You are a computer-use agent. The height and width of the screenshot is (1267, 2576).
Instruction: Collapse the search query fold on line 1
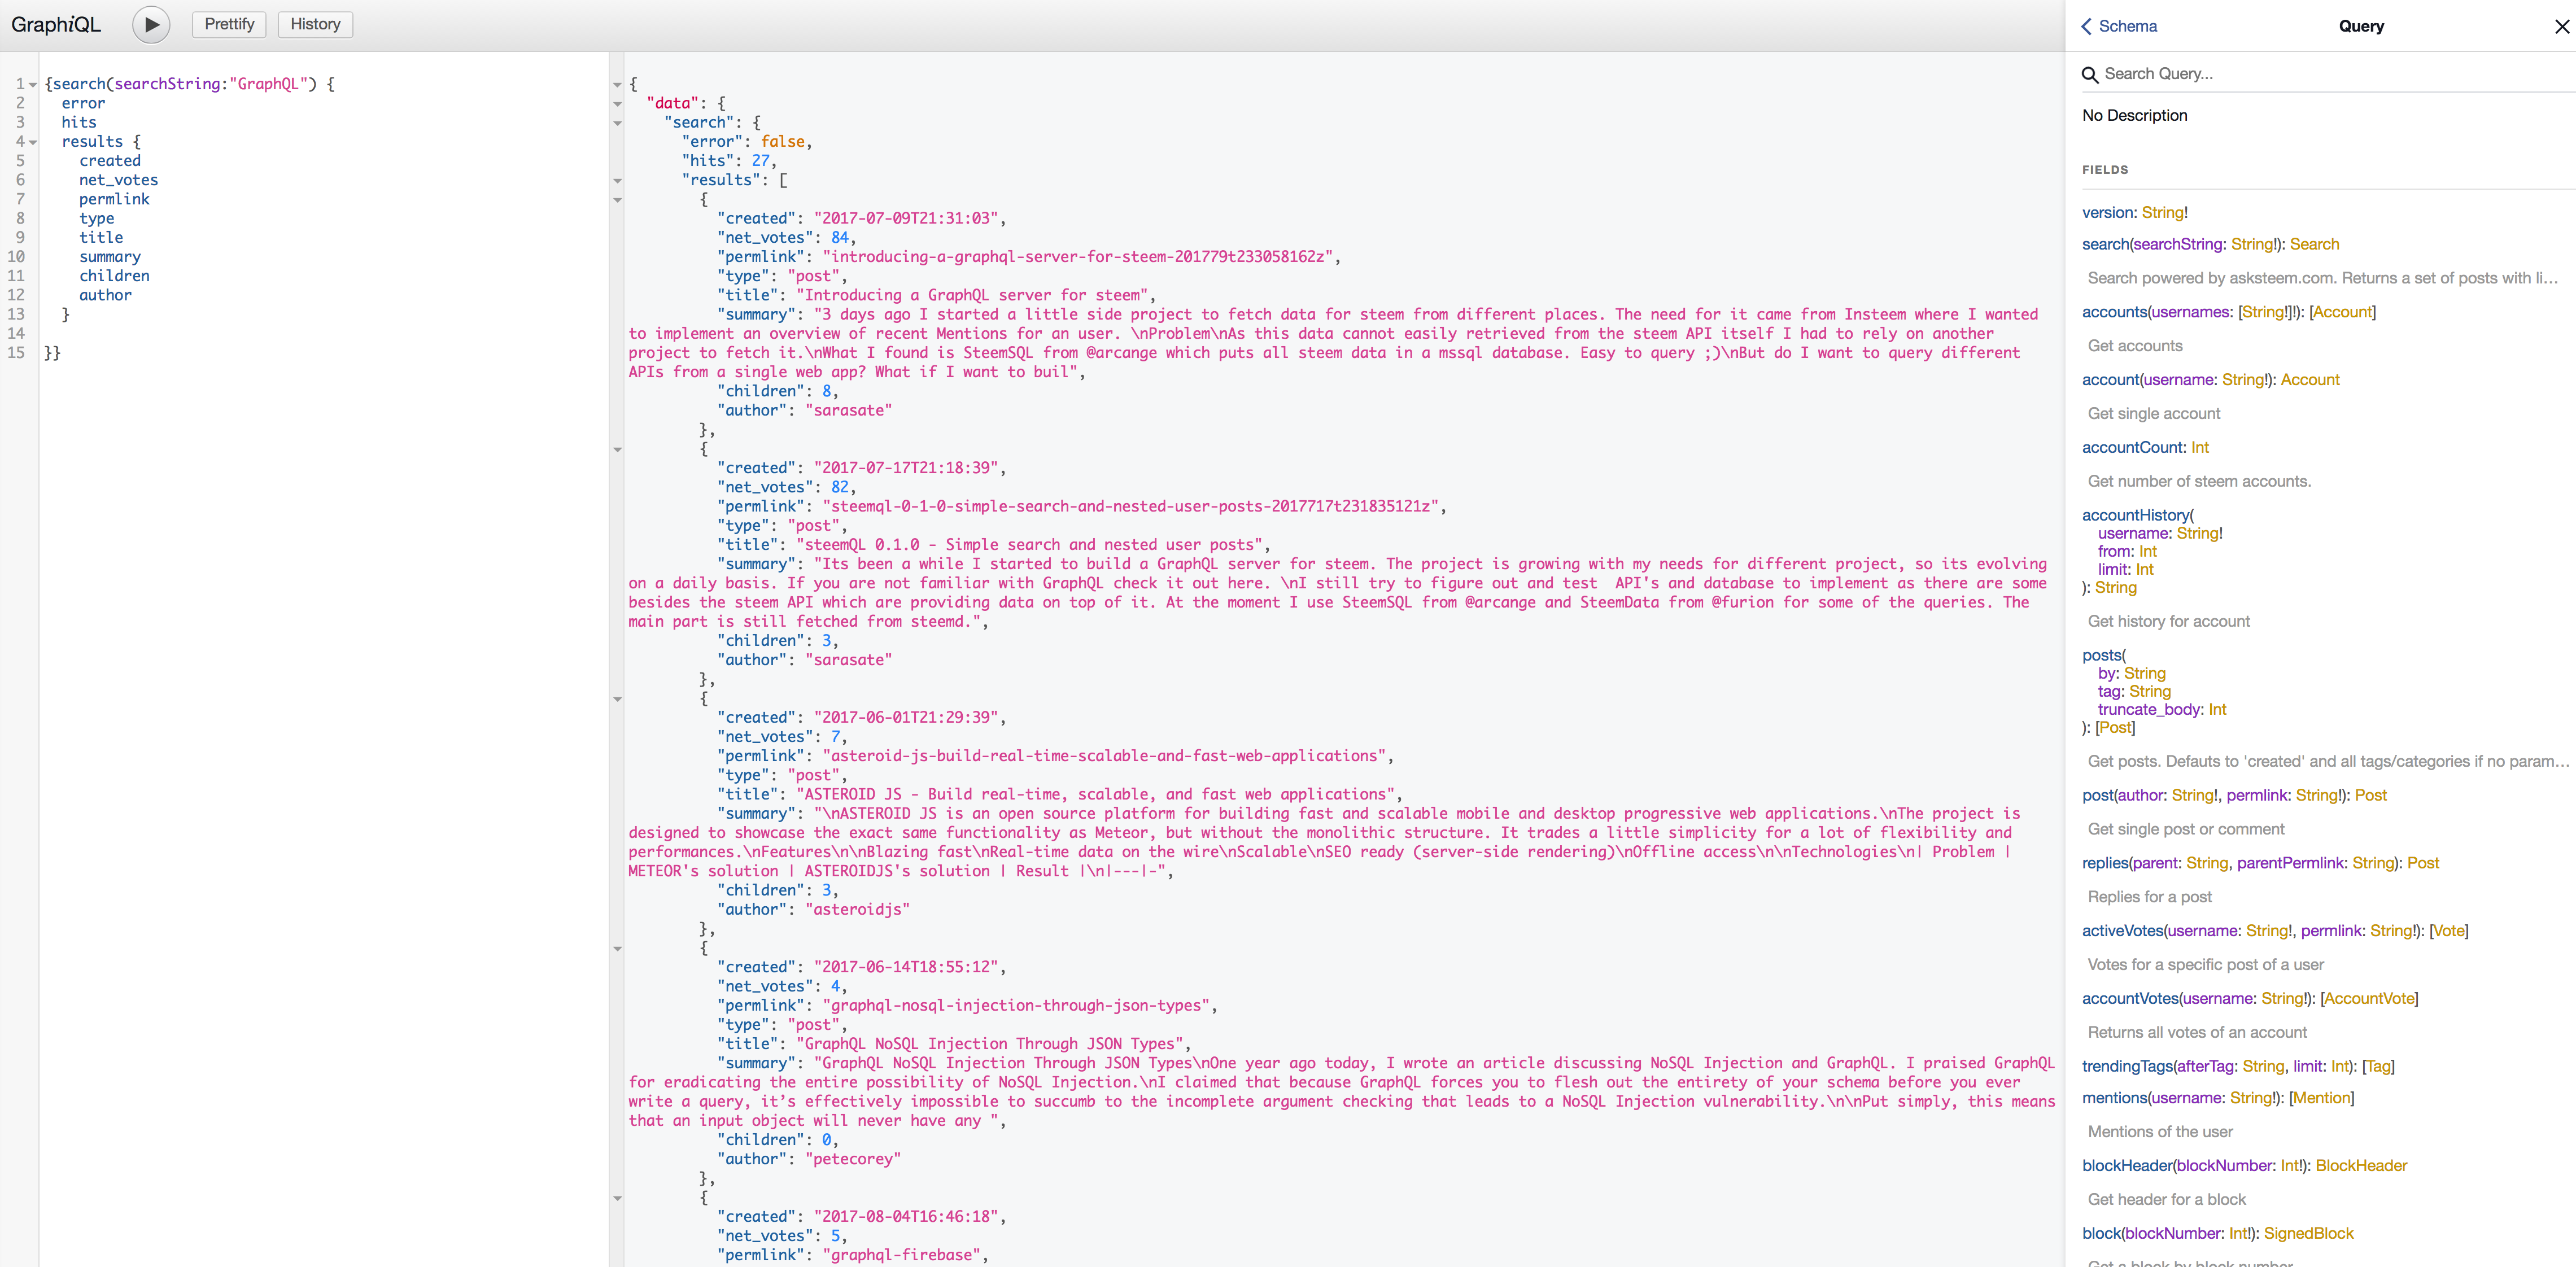coord(33,85)
